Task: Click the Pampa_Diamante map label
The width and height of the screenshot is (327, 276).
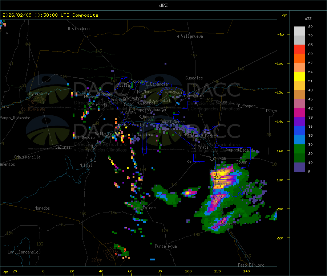Action: pos(15,118)
